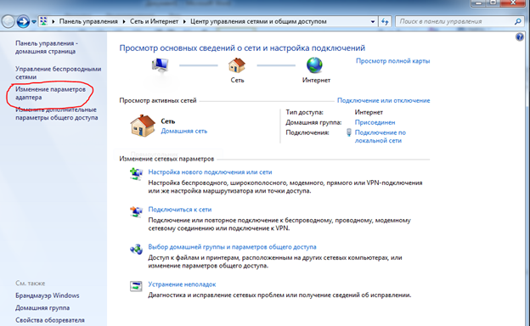Click the computer icon in network map
The width and height of the screenshot is (530, 326).
point(160,65)
